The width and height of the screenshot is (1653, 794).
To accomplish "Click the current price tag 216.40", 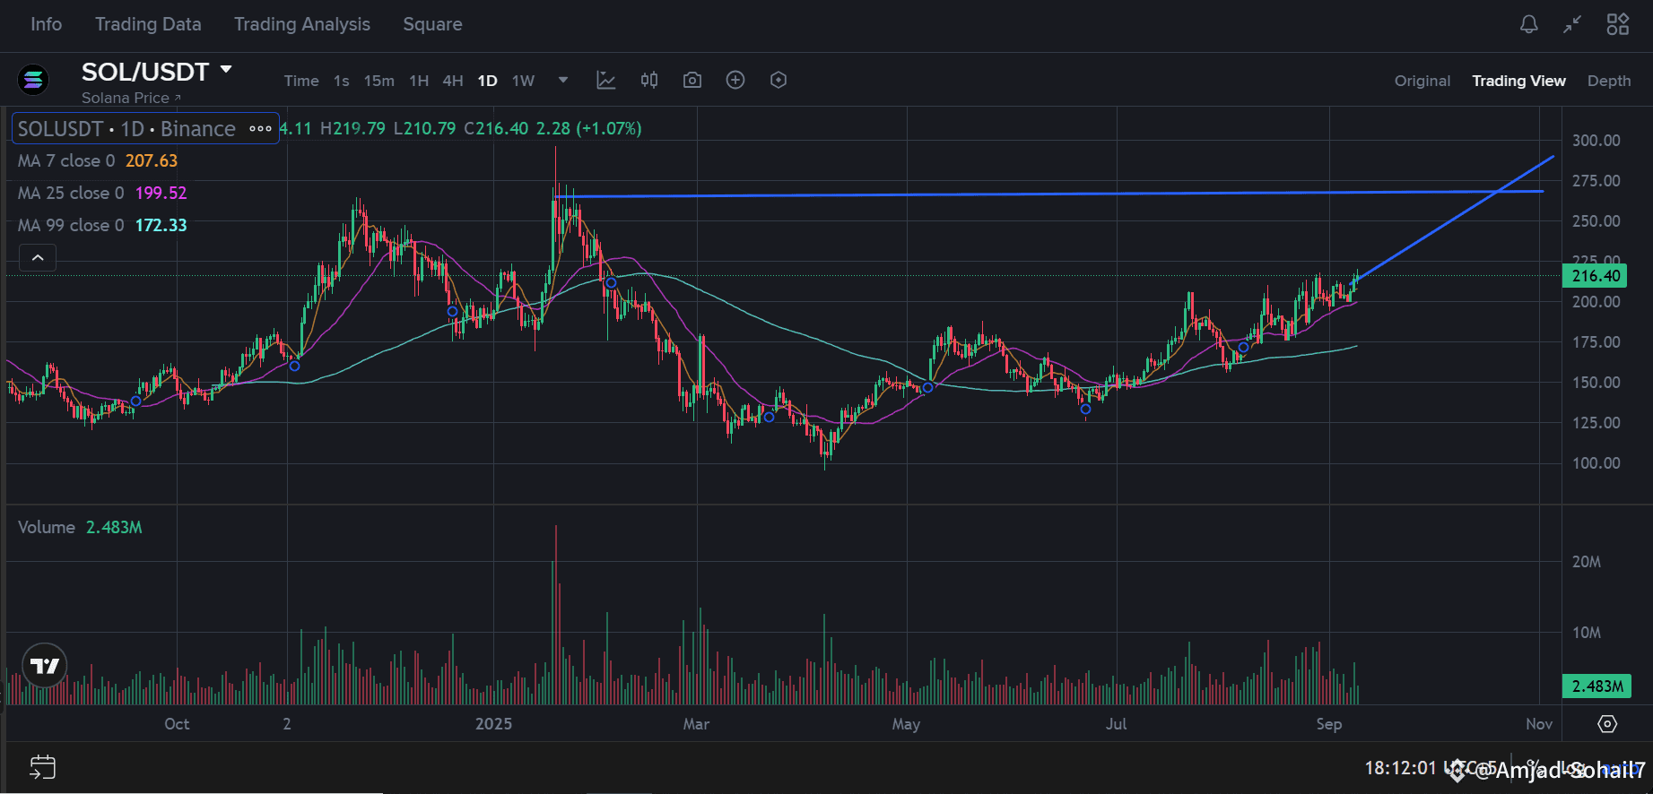I will pos(1596,276).
